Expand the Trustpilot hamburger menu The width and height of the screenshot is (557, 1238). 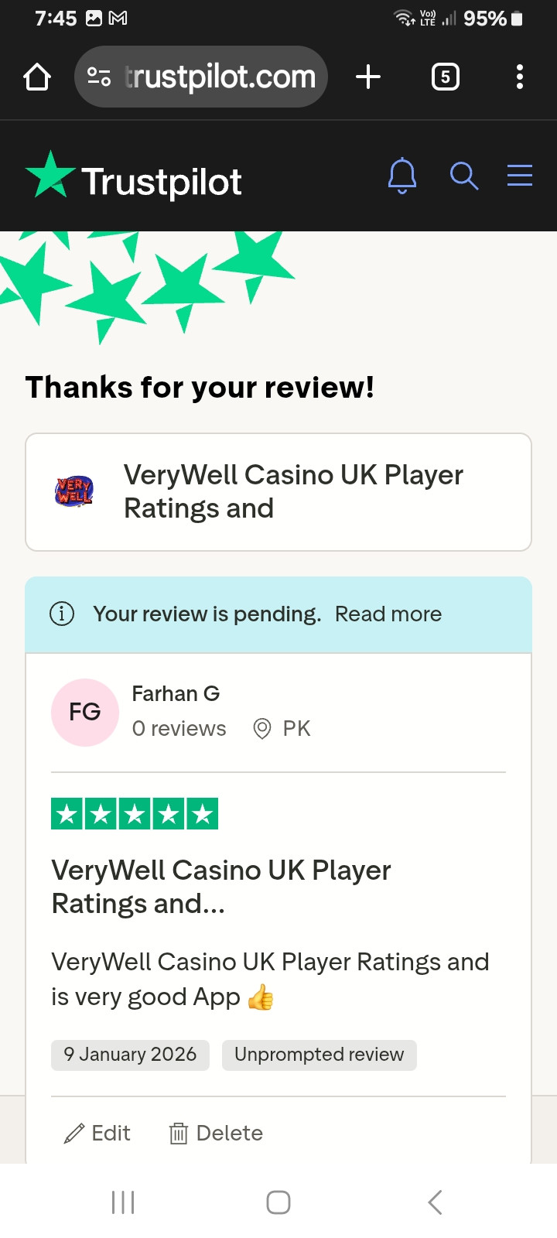(520, 176)
